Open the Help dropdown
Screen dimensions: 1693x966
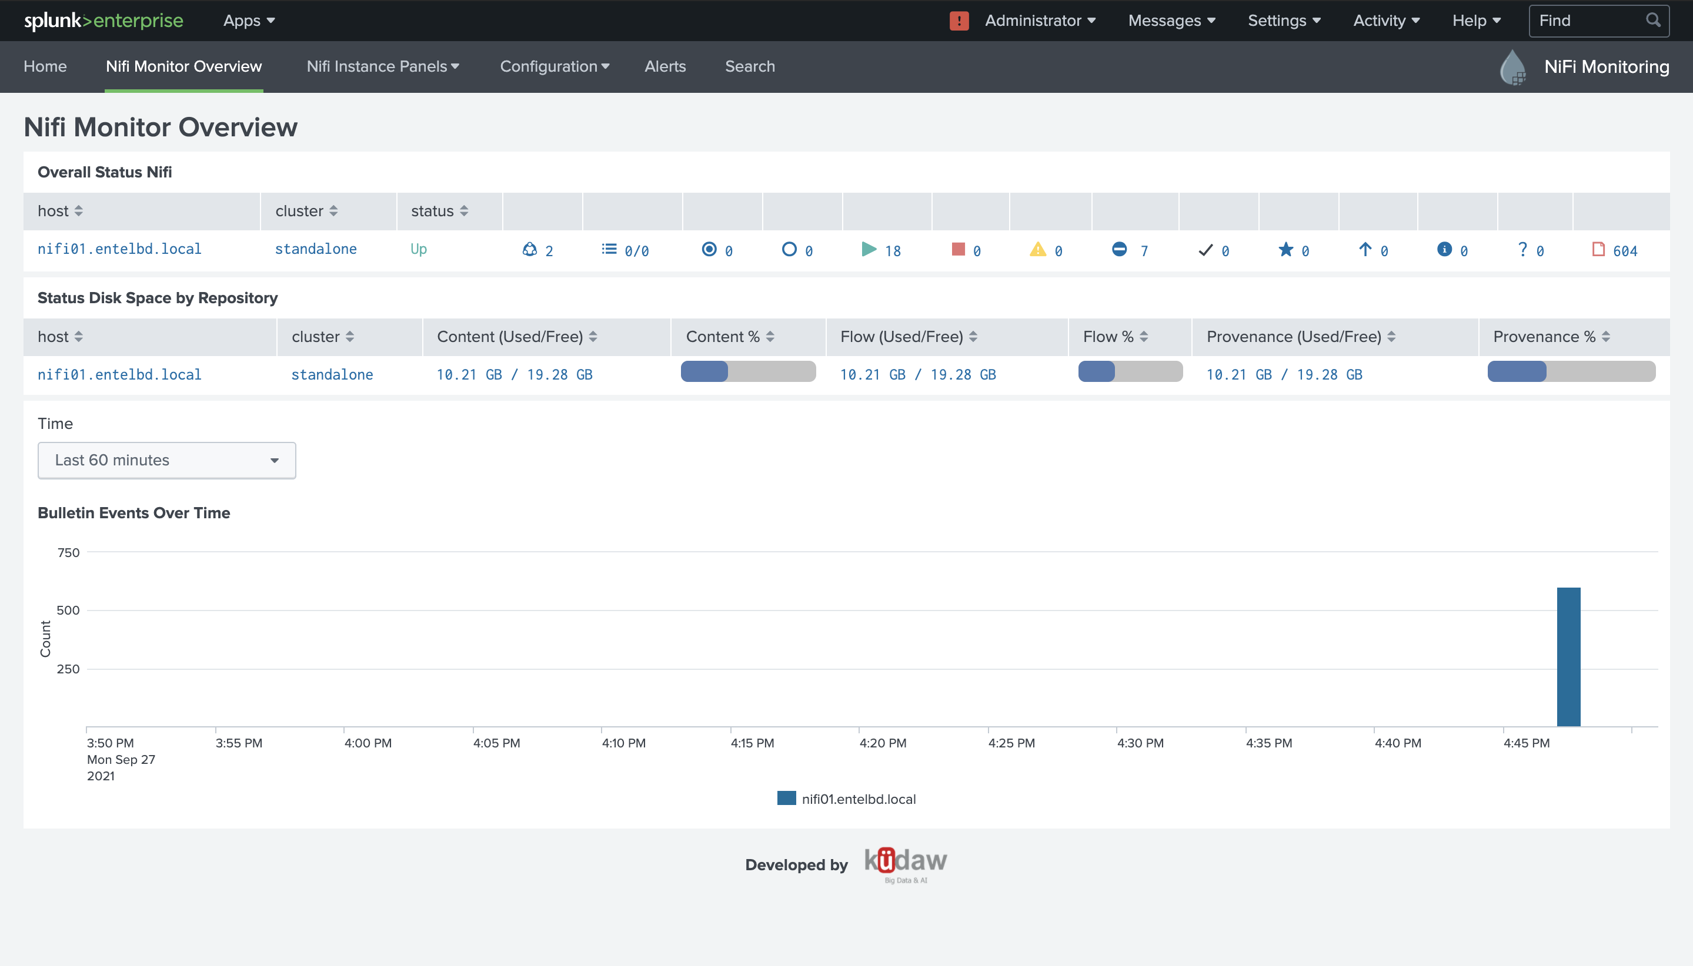coord(1477,21)
